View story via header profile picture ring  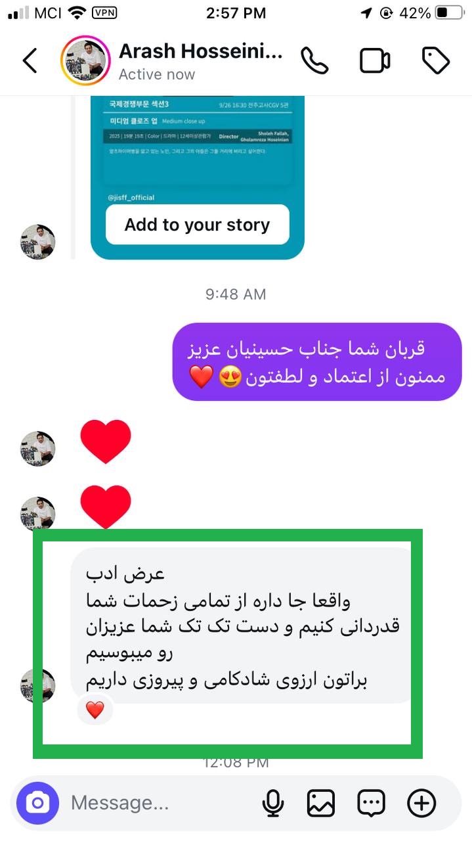click(x=85, y=61)
